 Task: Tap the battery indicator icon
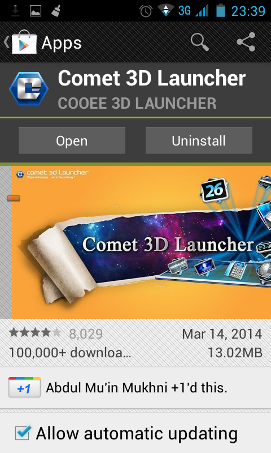221,11
